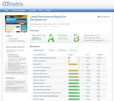Click the contact us link under Need help
This screenshot has width=114, height=101.
tap(16, 87)
